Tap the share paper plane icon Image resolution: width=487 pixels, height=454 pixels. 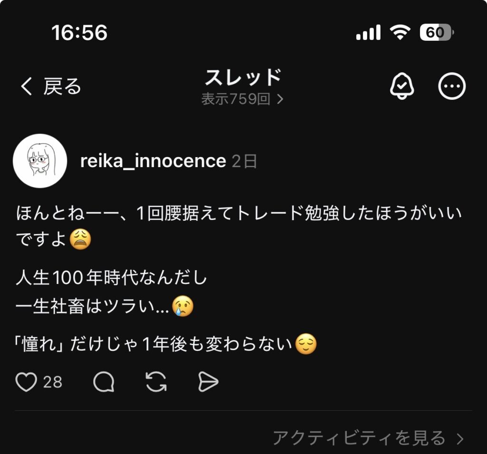tap(208, 382)
